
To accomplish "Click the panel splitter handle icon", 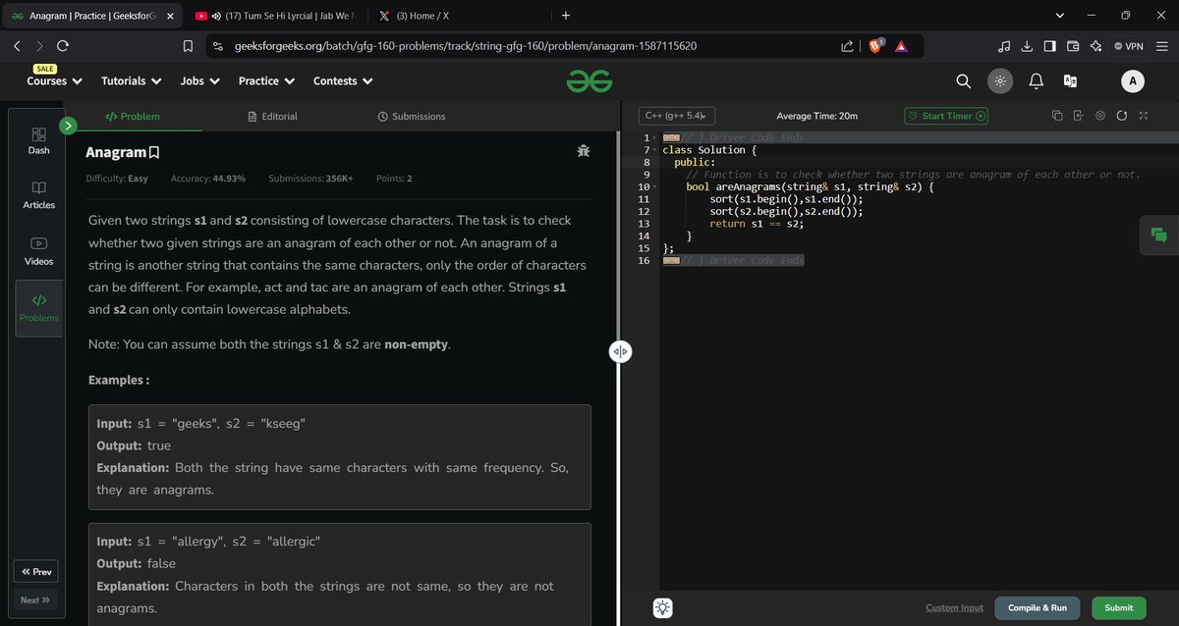I will [620, 351].
